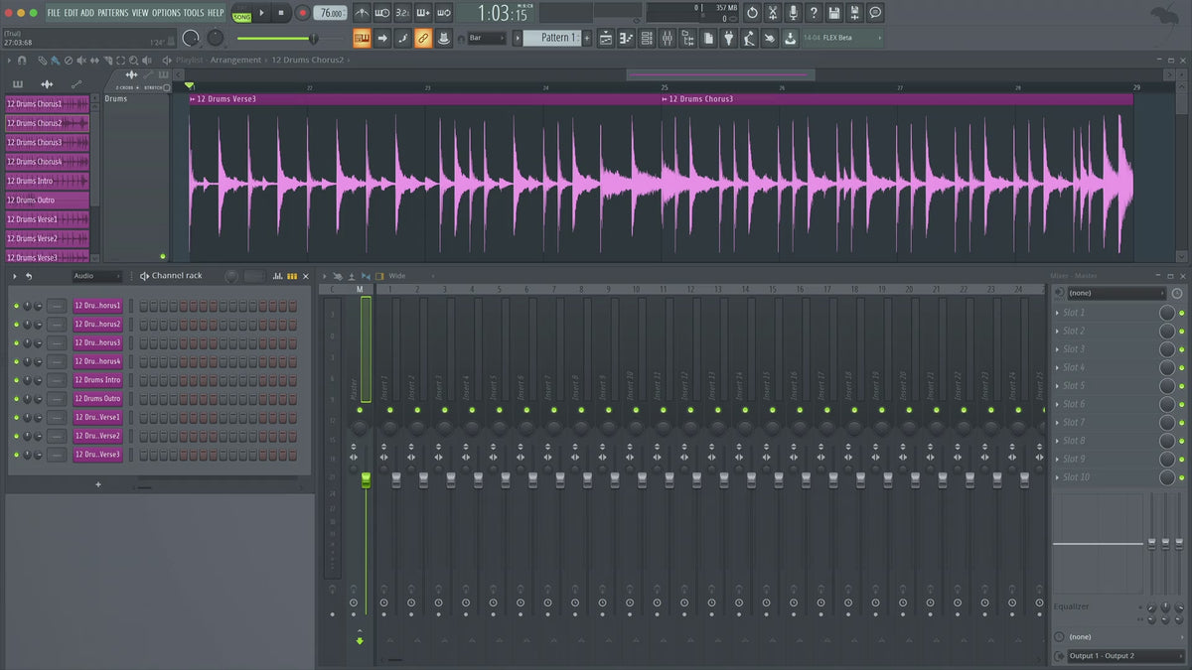
Task: Open the Bar snap dropdown
Action: pos(487,38)
